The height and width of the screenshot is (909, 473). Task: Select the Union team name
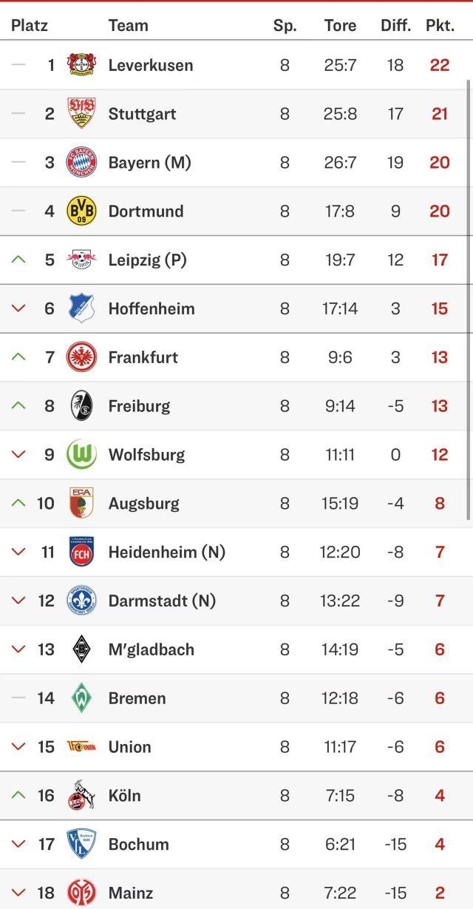coord(129,747)
